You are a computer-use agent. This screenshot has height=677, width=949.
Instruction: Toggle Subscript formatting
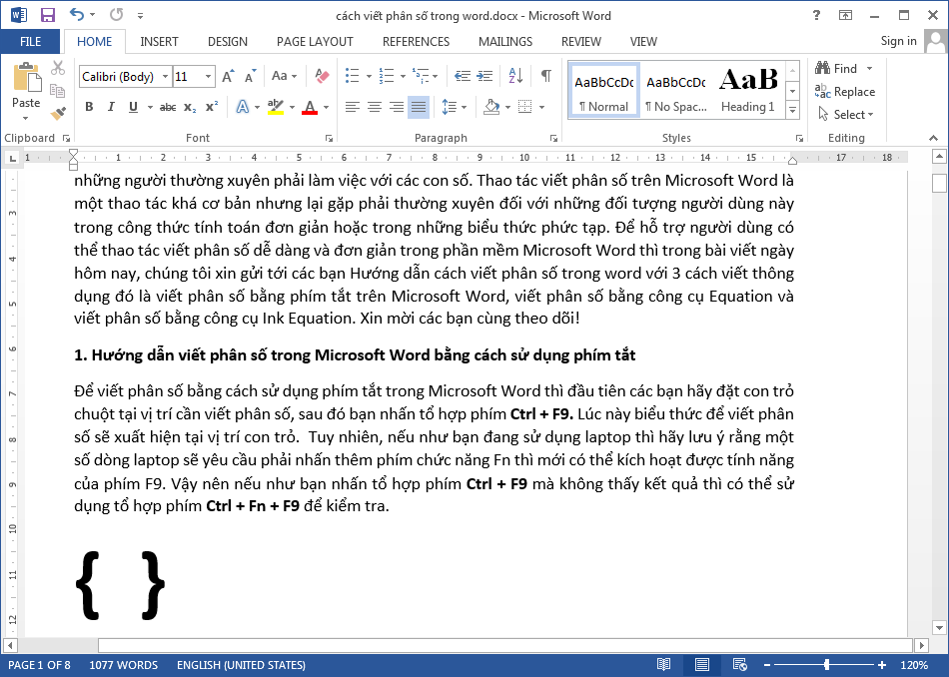[190, 107]
